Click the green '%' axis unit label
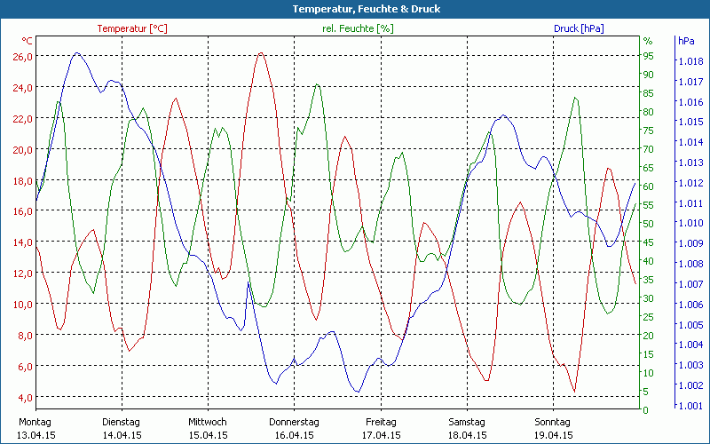Screen dimensions: 710x444 pos(648,42)
